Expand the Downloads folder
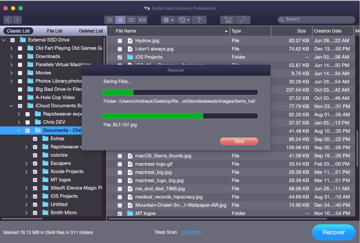 coord(11,56)
